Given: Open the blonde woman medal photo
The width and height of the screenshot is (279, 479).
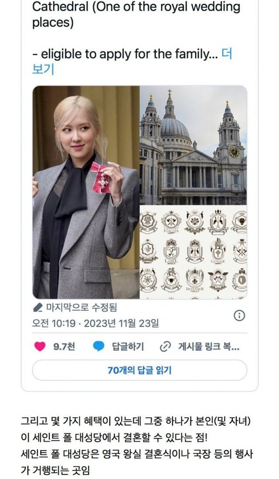Looking at the screenshot, I should [86, 192].
